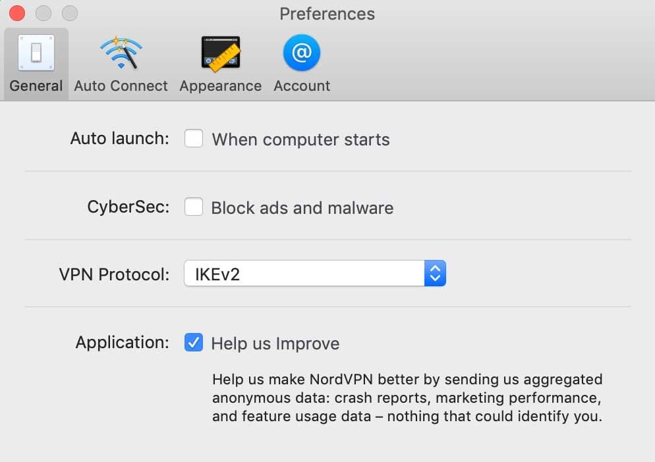
Task: Close the Preferences window with the red button
Action: point(17,13)
